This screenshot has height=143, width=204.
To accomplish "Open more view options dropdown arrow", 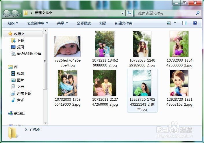I will click(175, 23).
